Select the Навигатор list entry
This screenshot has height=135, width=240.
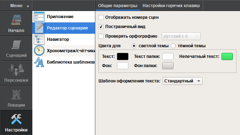point(64,39)
